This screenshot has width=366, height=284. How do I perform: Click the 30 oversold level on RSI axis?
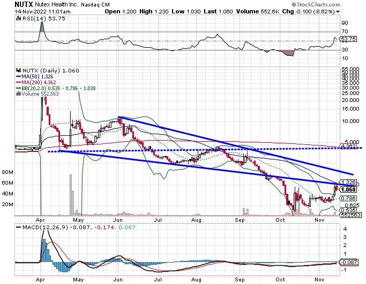coord(345,49)
